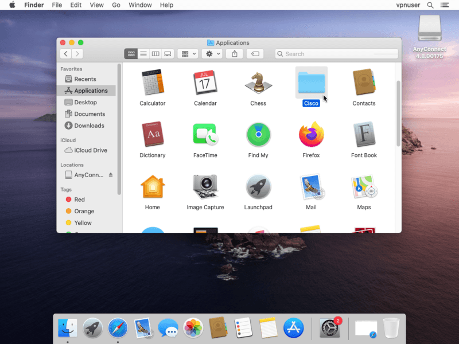This screenshot has height=344, width=459.
Task: Select the Red tag in sidebar
Action: tap(79, 200)
